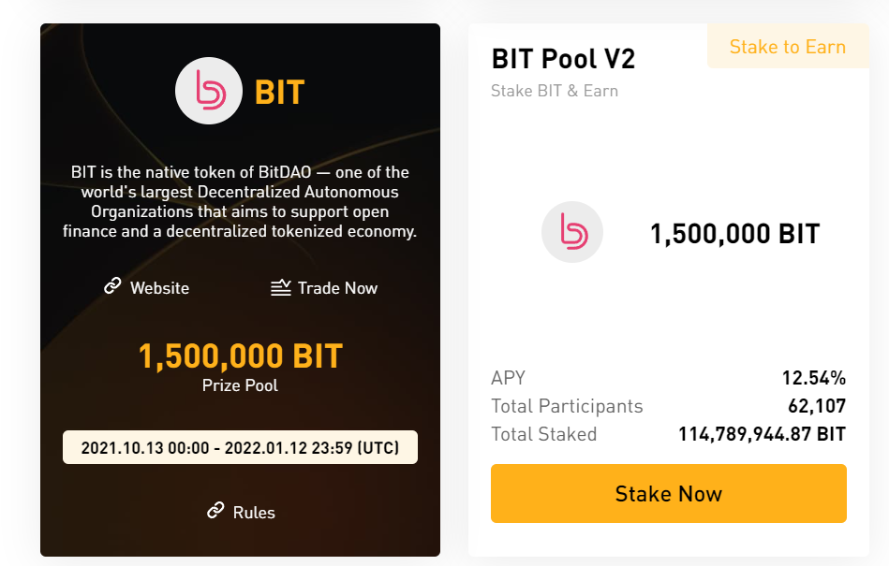The image size is (889, 566).
Task: Click the 12.54% APY value
Action: click(813, 378)
